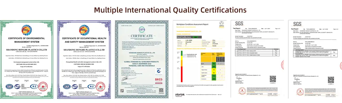The width and height of the screenshot is (342, 103).
Task: Click the 'Multiple International Quality Certifications' heading
Action: pyautogui.click(x=170, y=10)
